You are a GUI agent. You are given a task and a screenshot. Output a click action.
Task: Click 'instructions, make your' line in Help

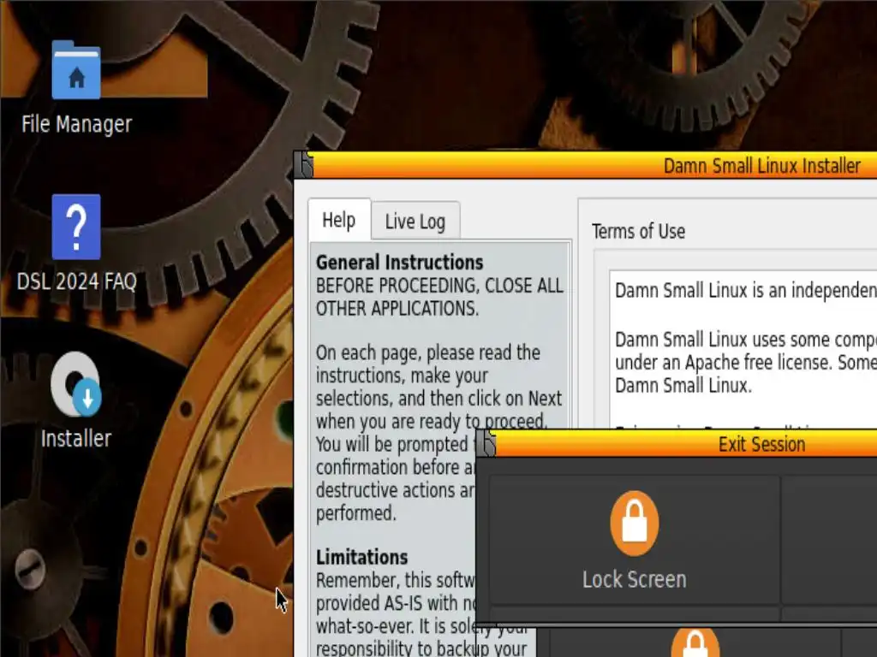[x=402, y=376]
